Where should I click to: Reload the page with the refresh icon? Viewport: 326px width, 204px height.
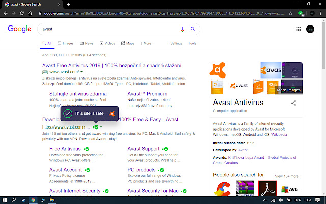click(22, 13)
